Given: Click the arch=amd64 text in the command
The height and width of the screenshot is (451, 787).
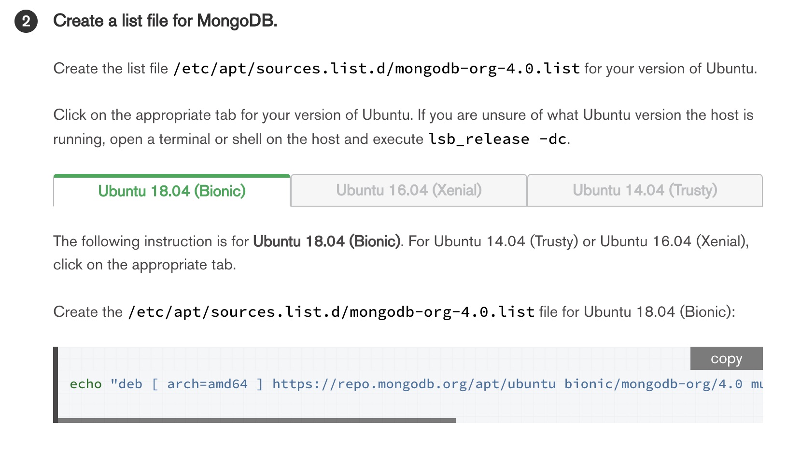Looking at the screenshot, I should tap(208, 383).
